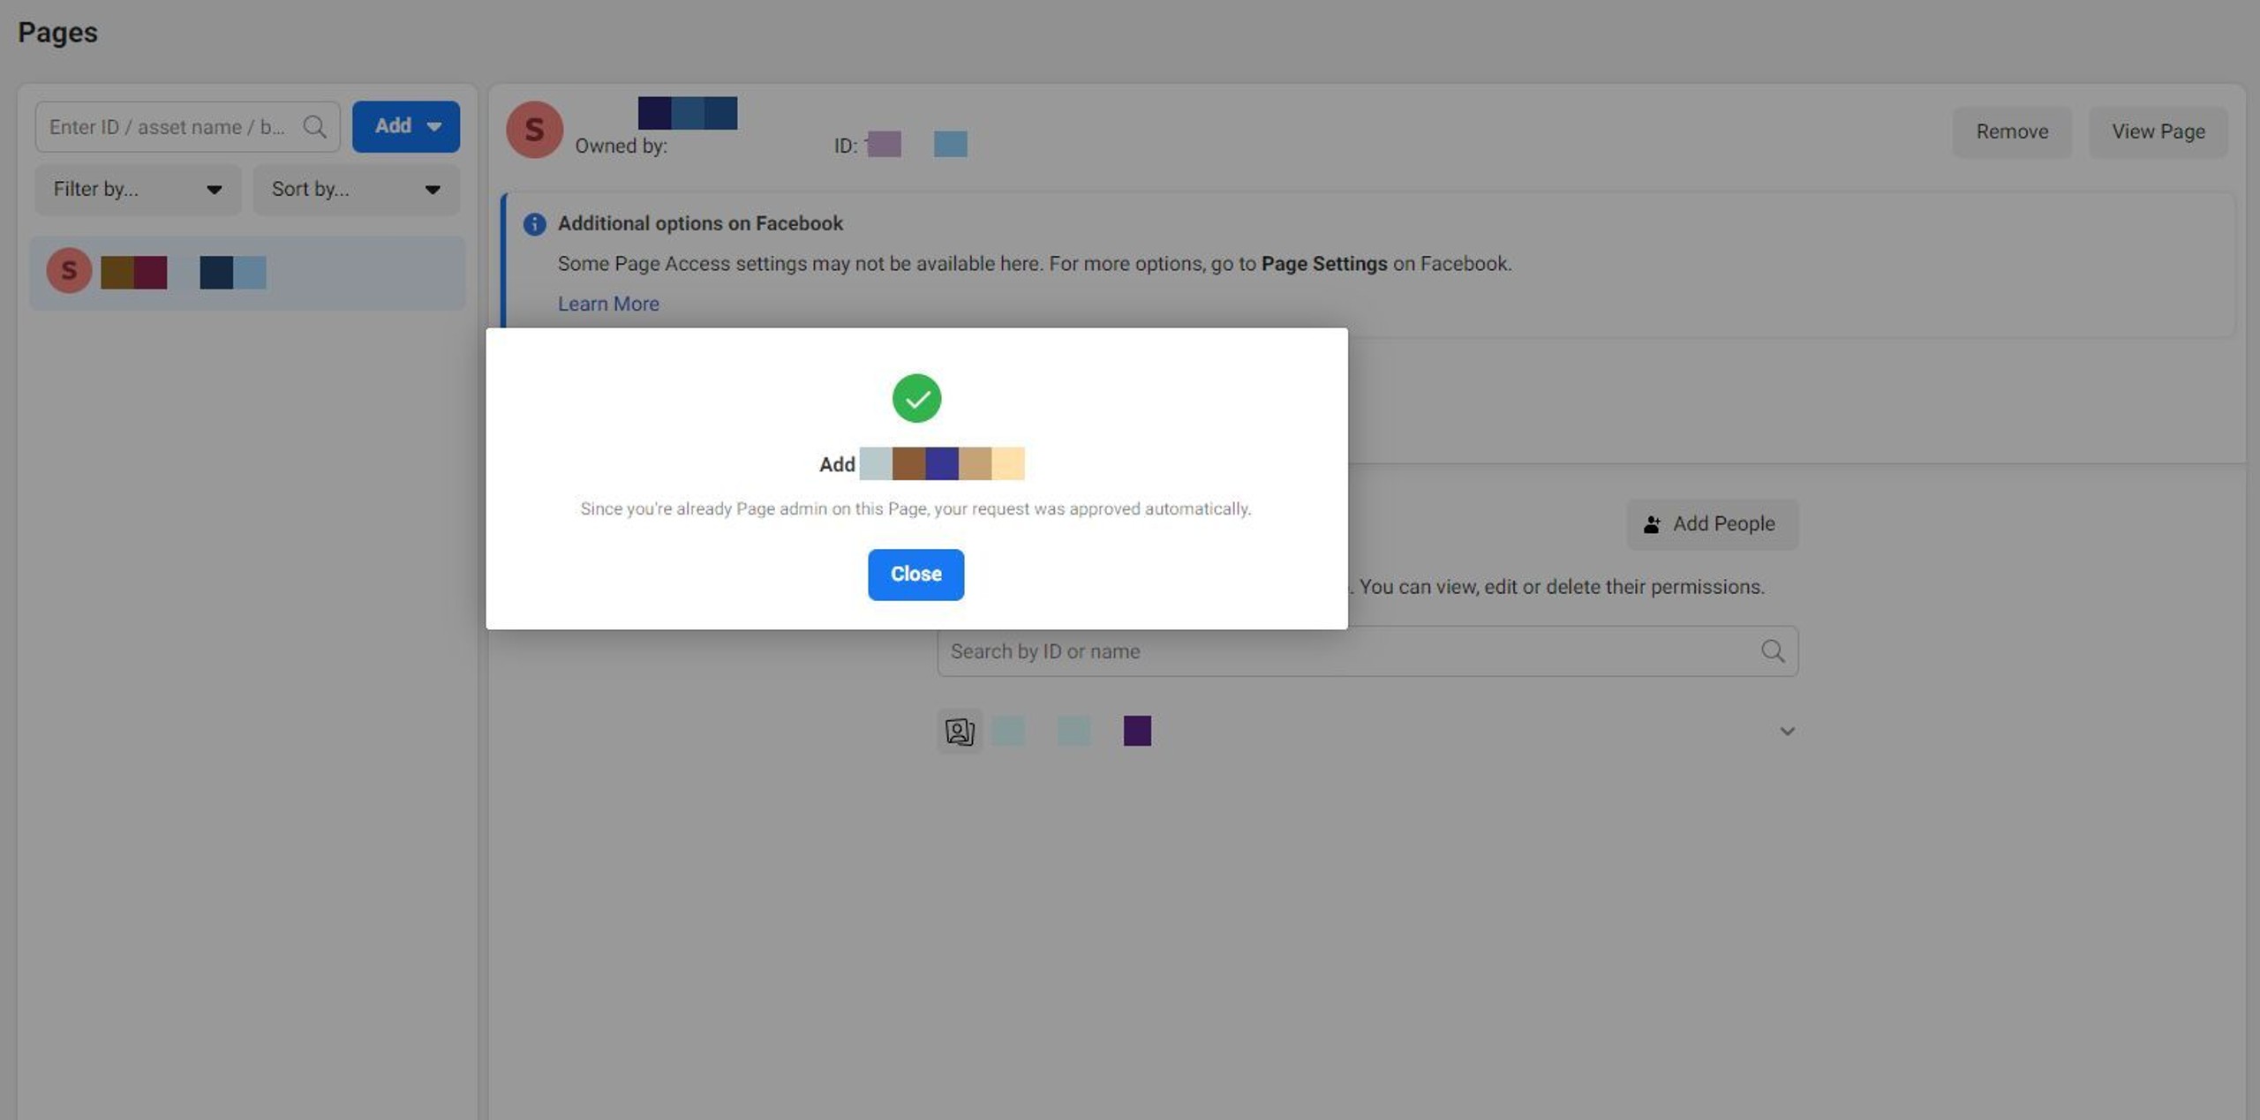The image size is (2260, 1120).
Task: Click the Remove button
Action: pos(2011,132)
